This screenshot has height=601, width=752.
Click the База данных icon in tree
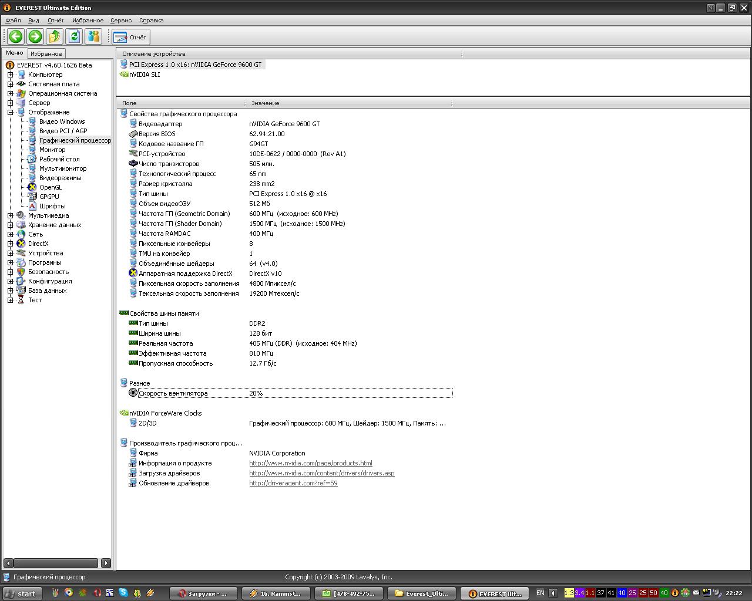pyautogui.click(x=21, y=291)
